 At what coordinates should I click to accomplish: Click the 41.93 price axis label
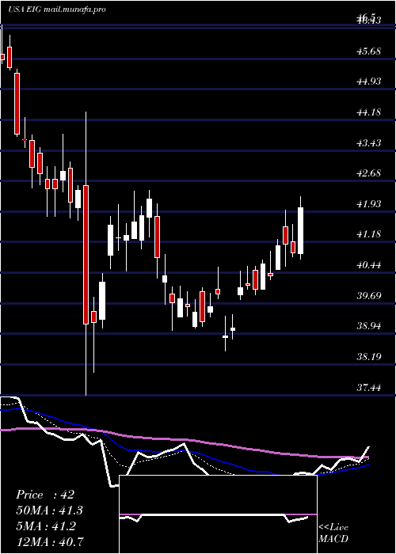(369, 204)
